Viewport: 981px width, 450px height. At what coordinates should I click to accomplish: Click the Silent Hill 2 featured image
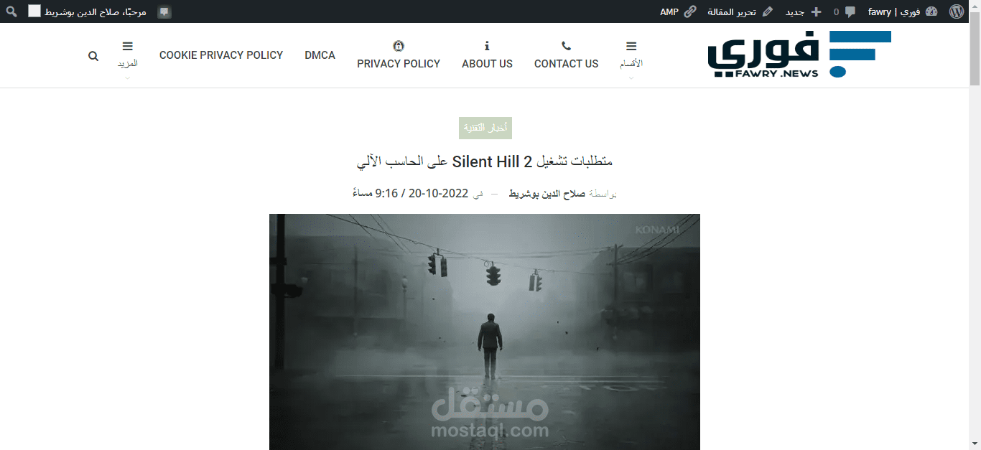(485, 332)
